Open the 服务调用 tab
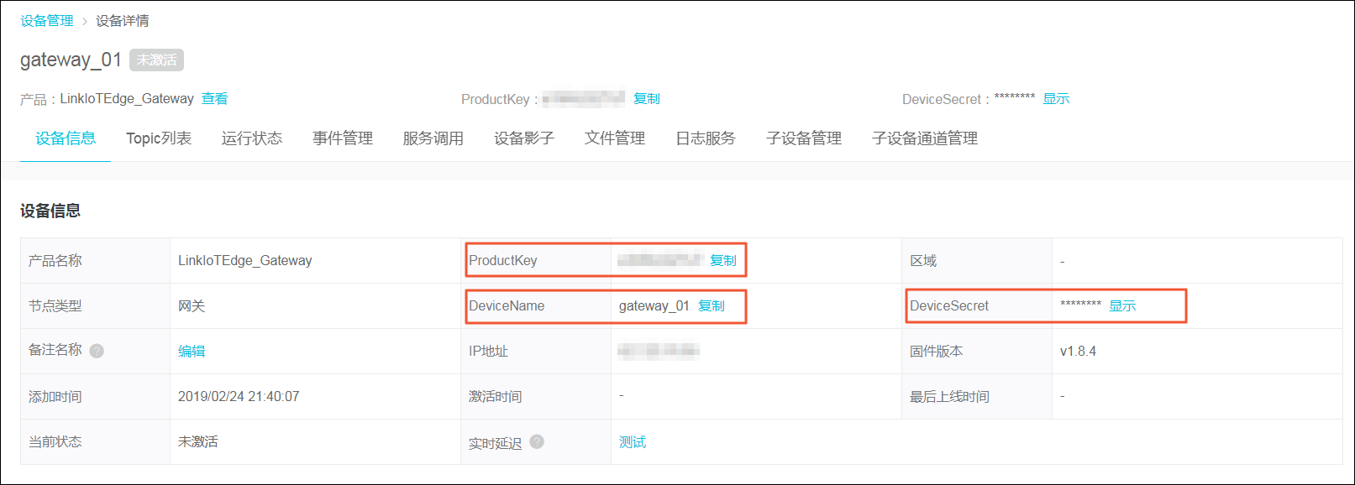This screenshot has height=485, width=1355. 433,138
